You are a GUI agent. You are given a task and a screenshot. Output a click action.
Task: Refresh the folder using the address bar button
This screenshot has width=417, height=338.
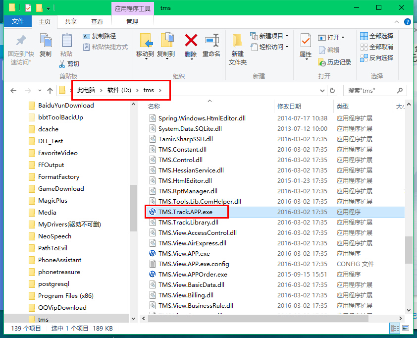[x=332, y=91]
